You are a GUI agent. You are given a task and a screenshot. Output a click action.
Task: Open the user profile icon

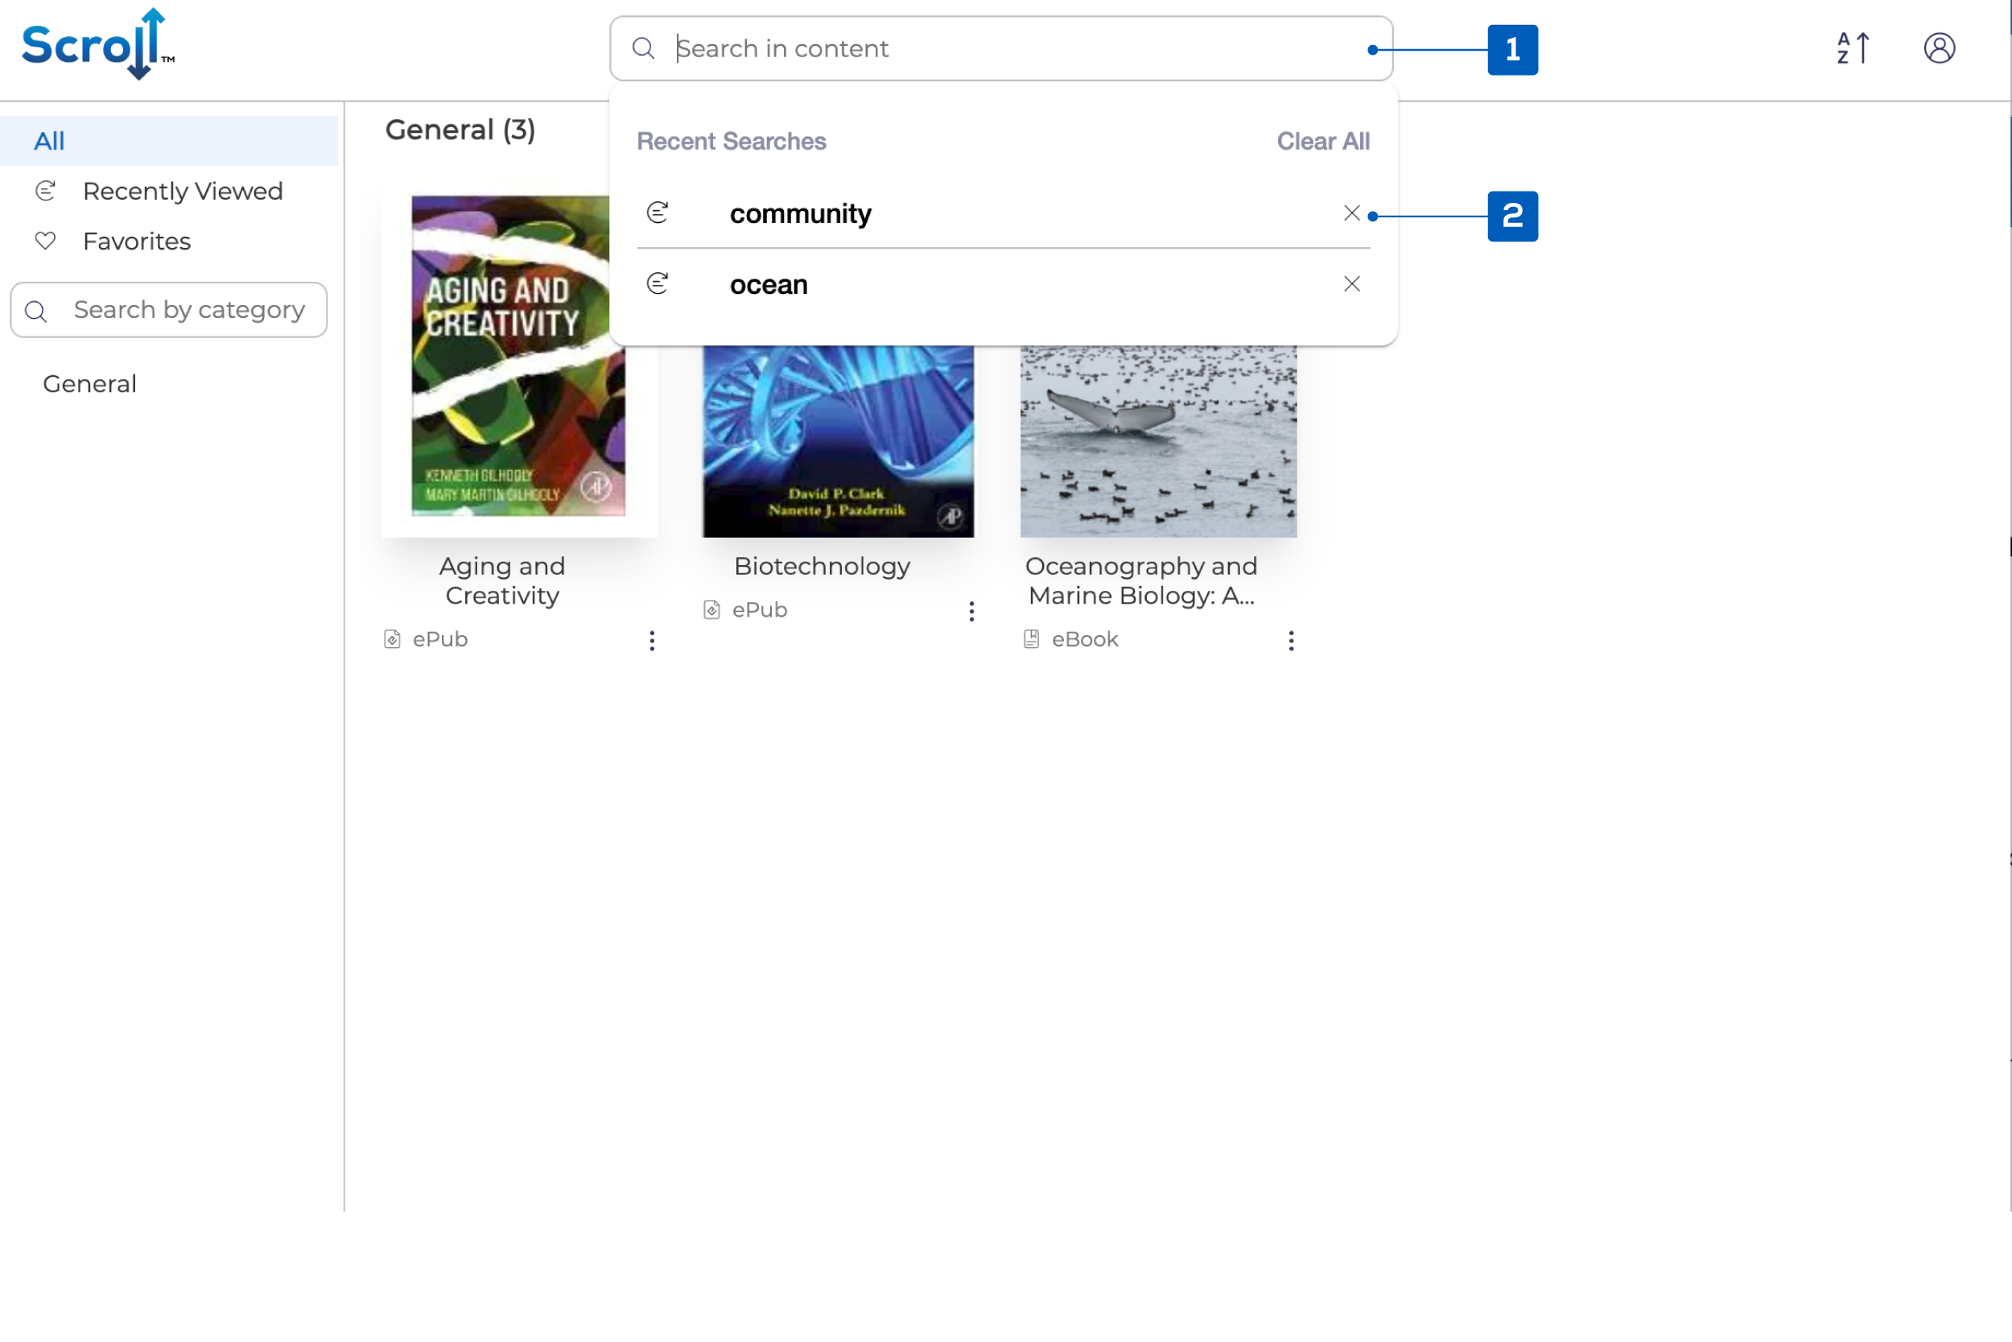point(1939,48)
